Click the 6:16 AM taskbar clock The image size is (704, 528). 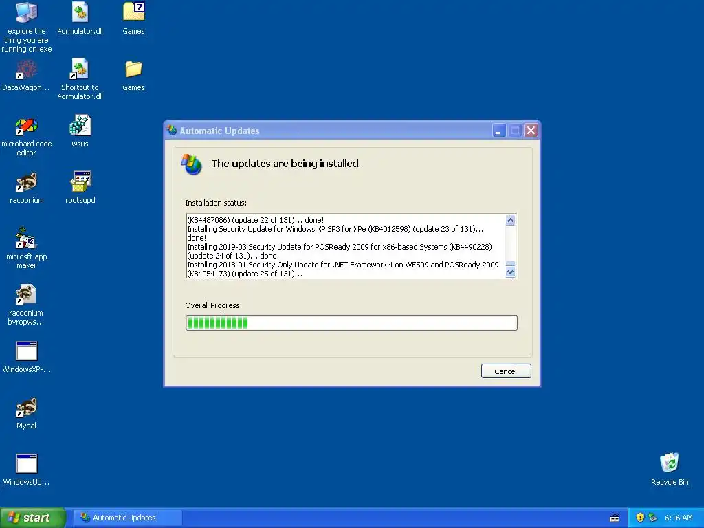679,518
